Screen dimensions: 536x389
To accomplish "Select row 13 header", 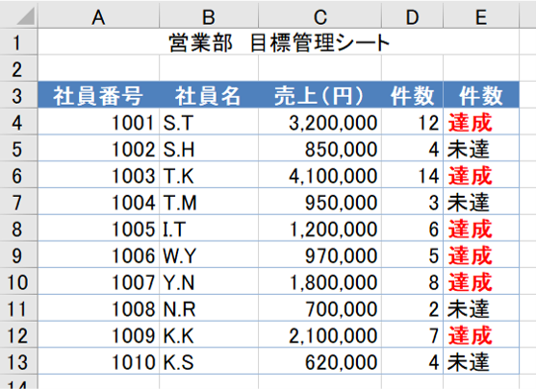I will [x=18, y=362].
